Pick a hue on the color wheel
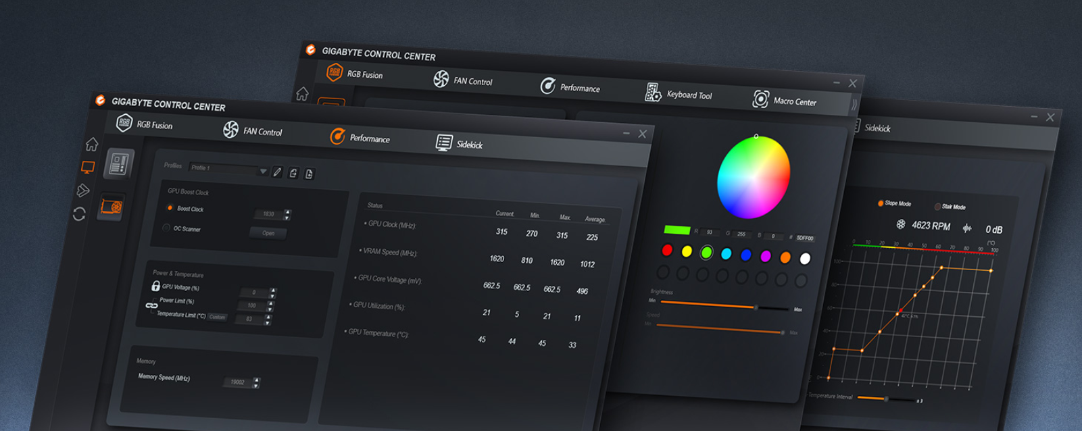The image size is (1082, 431). click(x=754, y=177)
